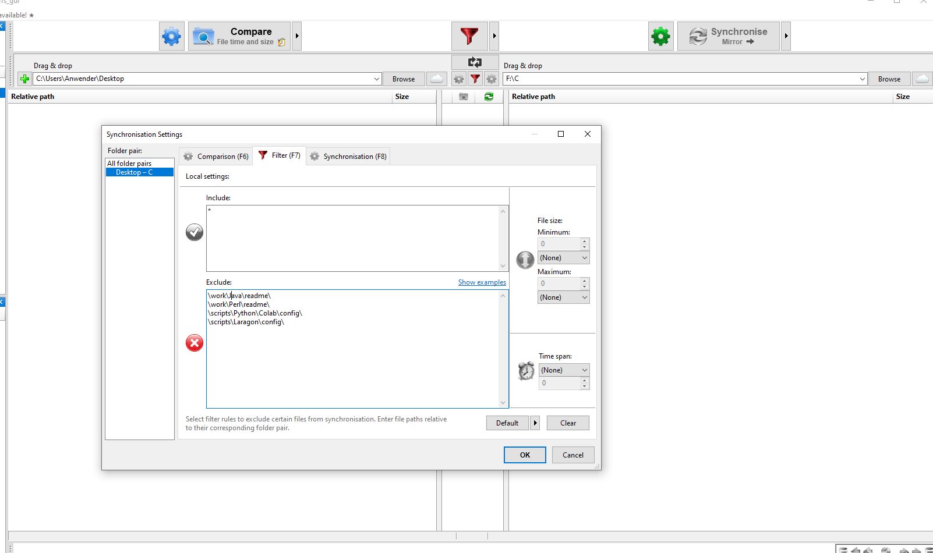The height and width of the screenshot is (553, 933).
Task: Click the category view icon in middle column header
Action: 464,97
